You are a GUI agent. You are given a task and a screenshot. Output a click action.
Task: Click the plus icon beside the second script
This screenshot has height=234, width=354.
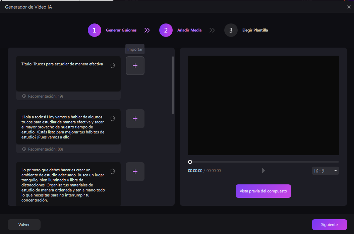135,118
